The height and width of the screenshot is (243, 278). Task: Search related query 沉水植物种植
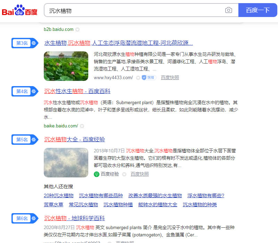tap(118, 204)
